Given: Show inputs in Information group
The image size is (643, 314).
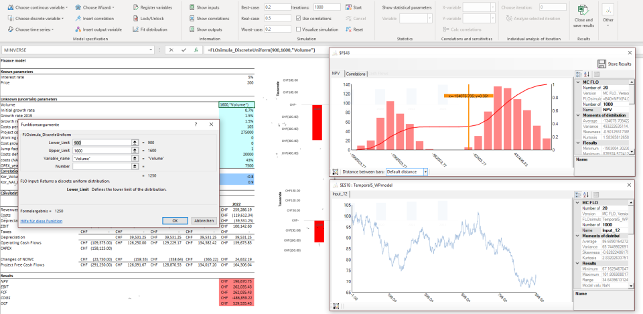Looking at the screenshot, I should tap(204, 7).
